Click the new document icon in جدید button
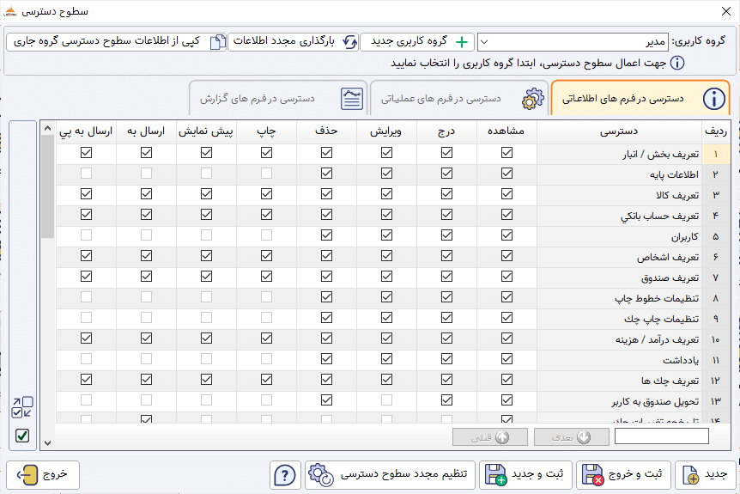 point(691,475)
